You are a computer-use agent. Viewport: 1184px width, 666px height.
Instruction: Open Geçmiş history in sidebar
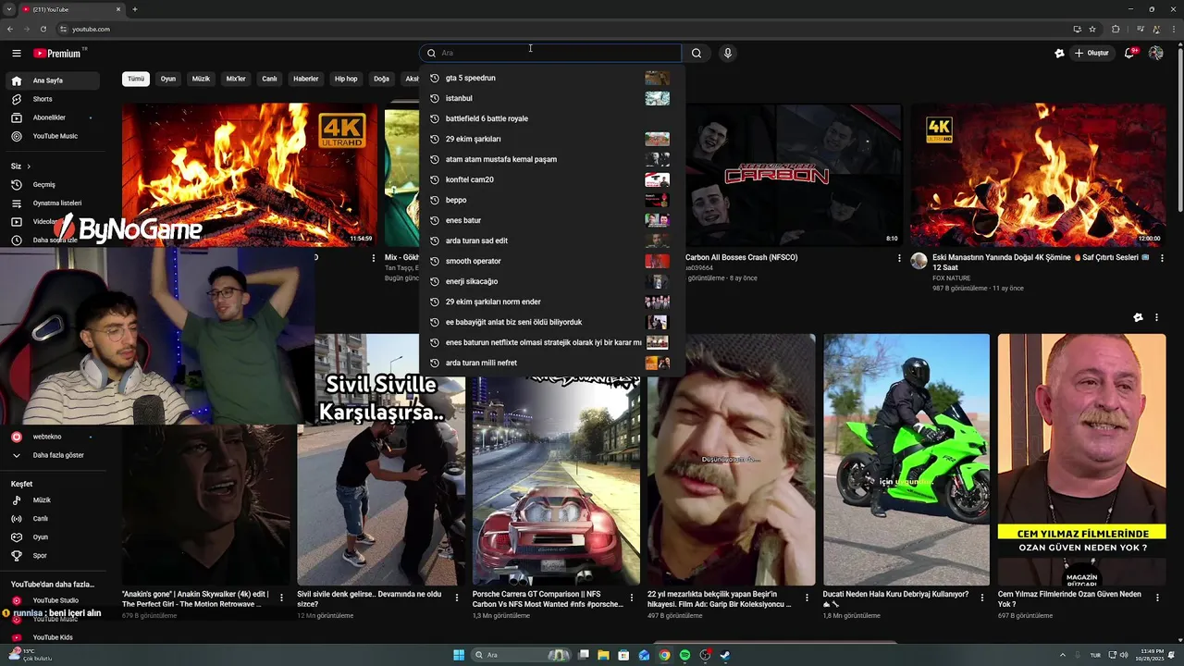click(52, 185)
